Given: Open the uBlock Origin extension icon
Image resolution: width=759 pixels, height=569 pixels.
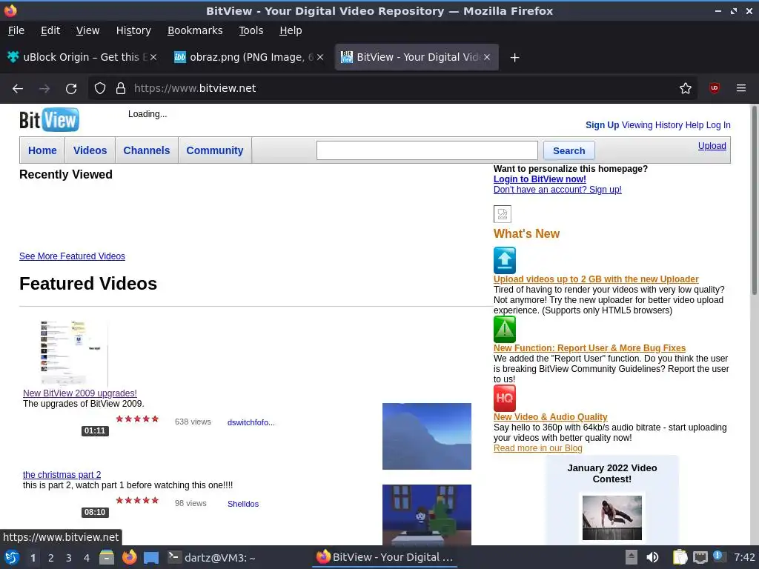Looking at the screenshot, I should (715, 88).
